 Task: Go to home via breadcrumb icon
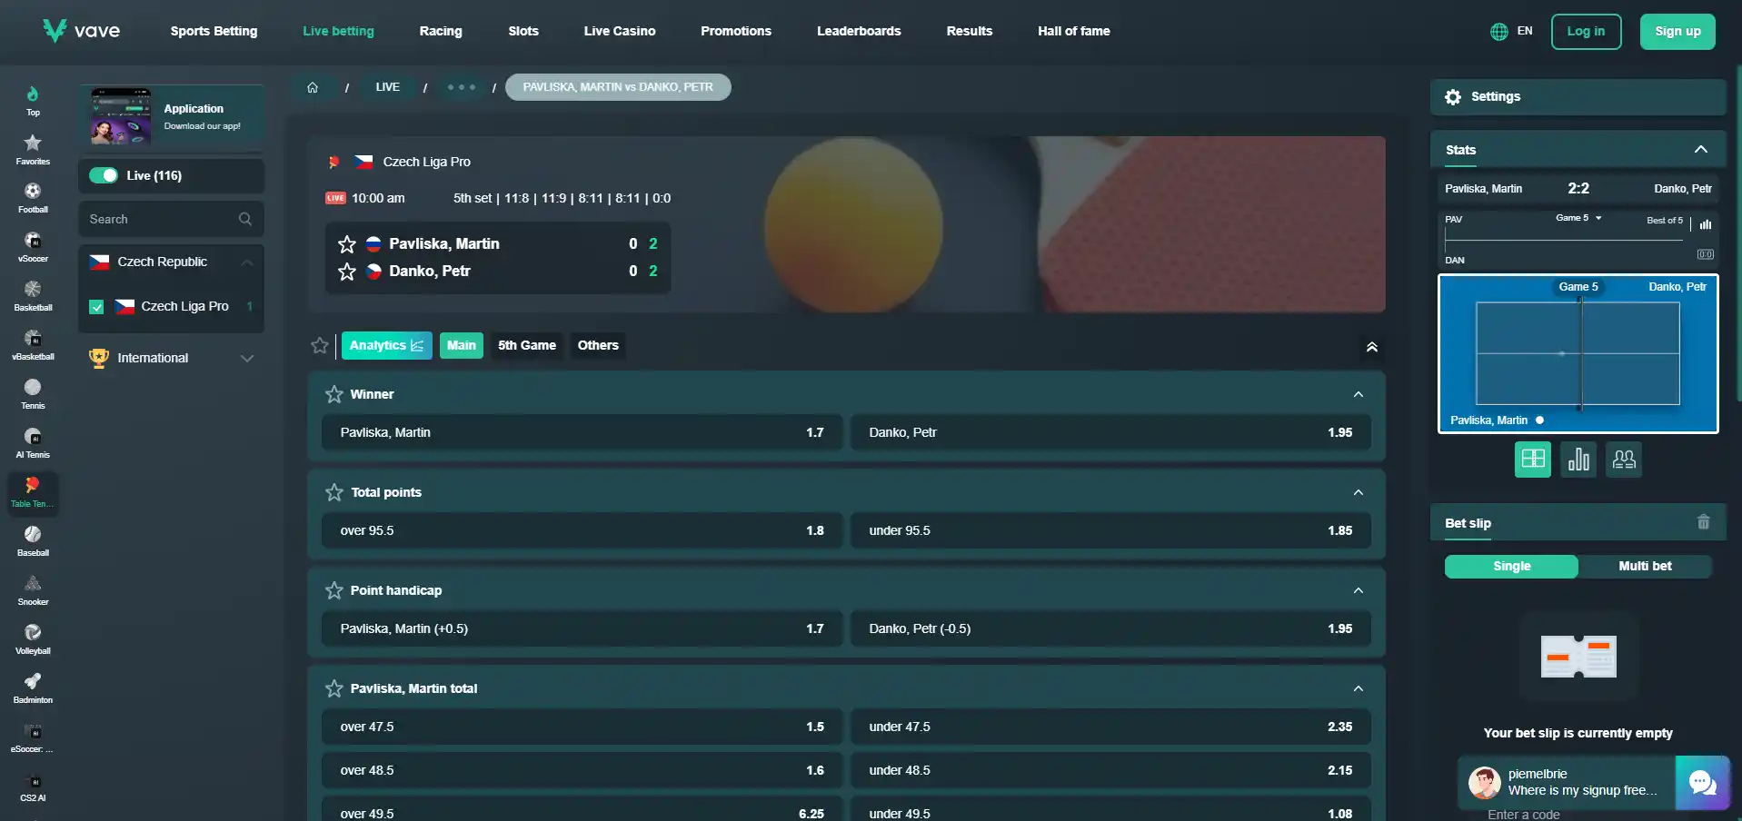pyautogui.click(x=313, y=87)
